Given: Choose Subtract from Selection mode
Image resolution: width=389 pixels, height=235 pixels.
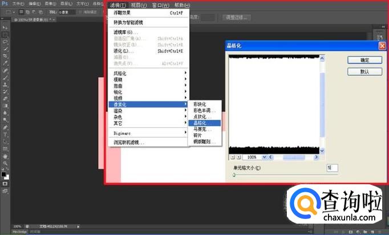Looking at the screenshot, I should [x=34, y=12].
